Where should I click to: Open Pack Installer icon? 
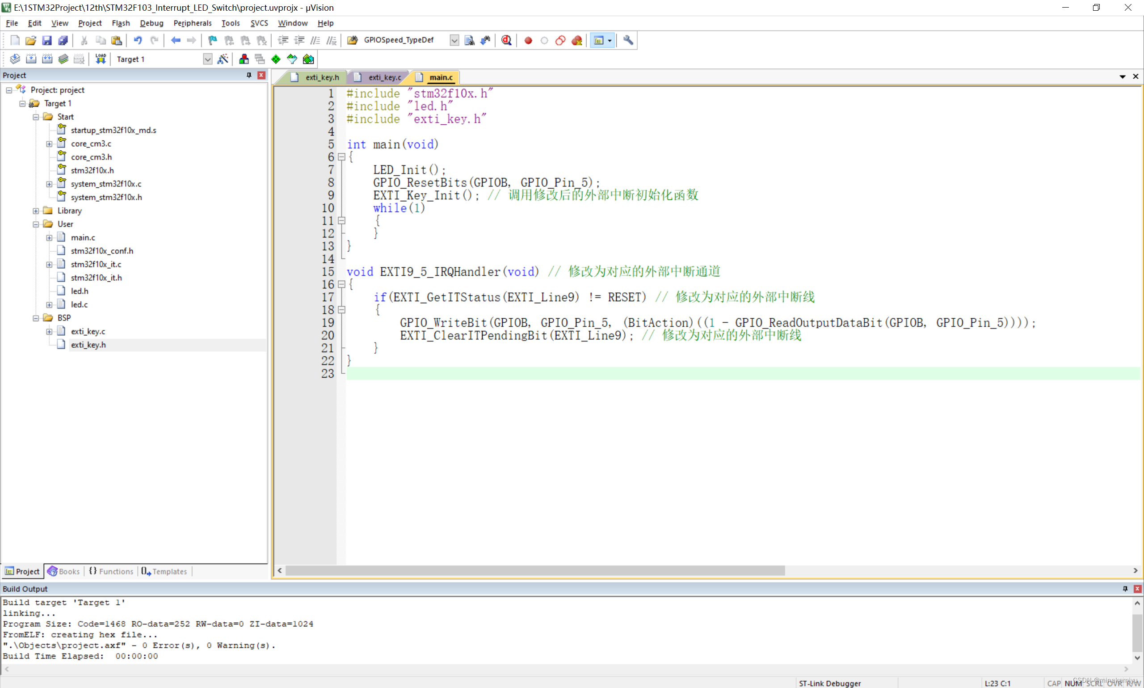(308, 59)
